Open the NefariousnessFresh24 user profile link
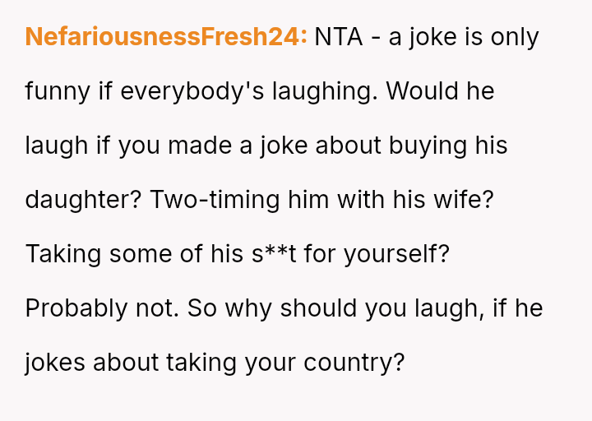 coord(166,37)
